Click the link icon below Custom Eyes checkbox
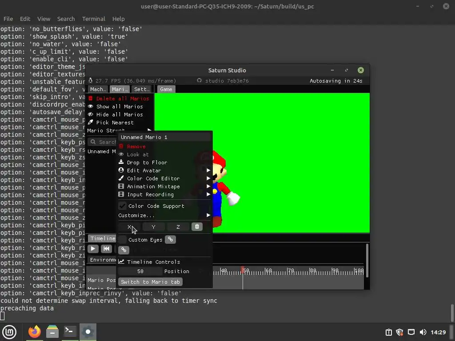 tap(124, 250)
